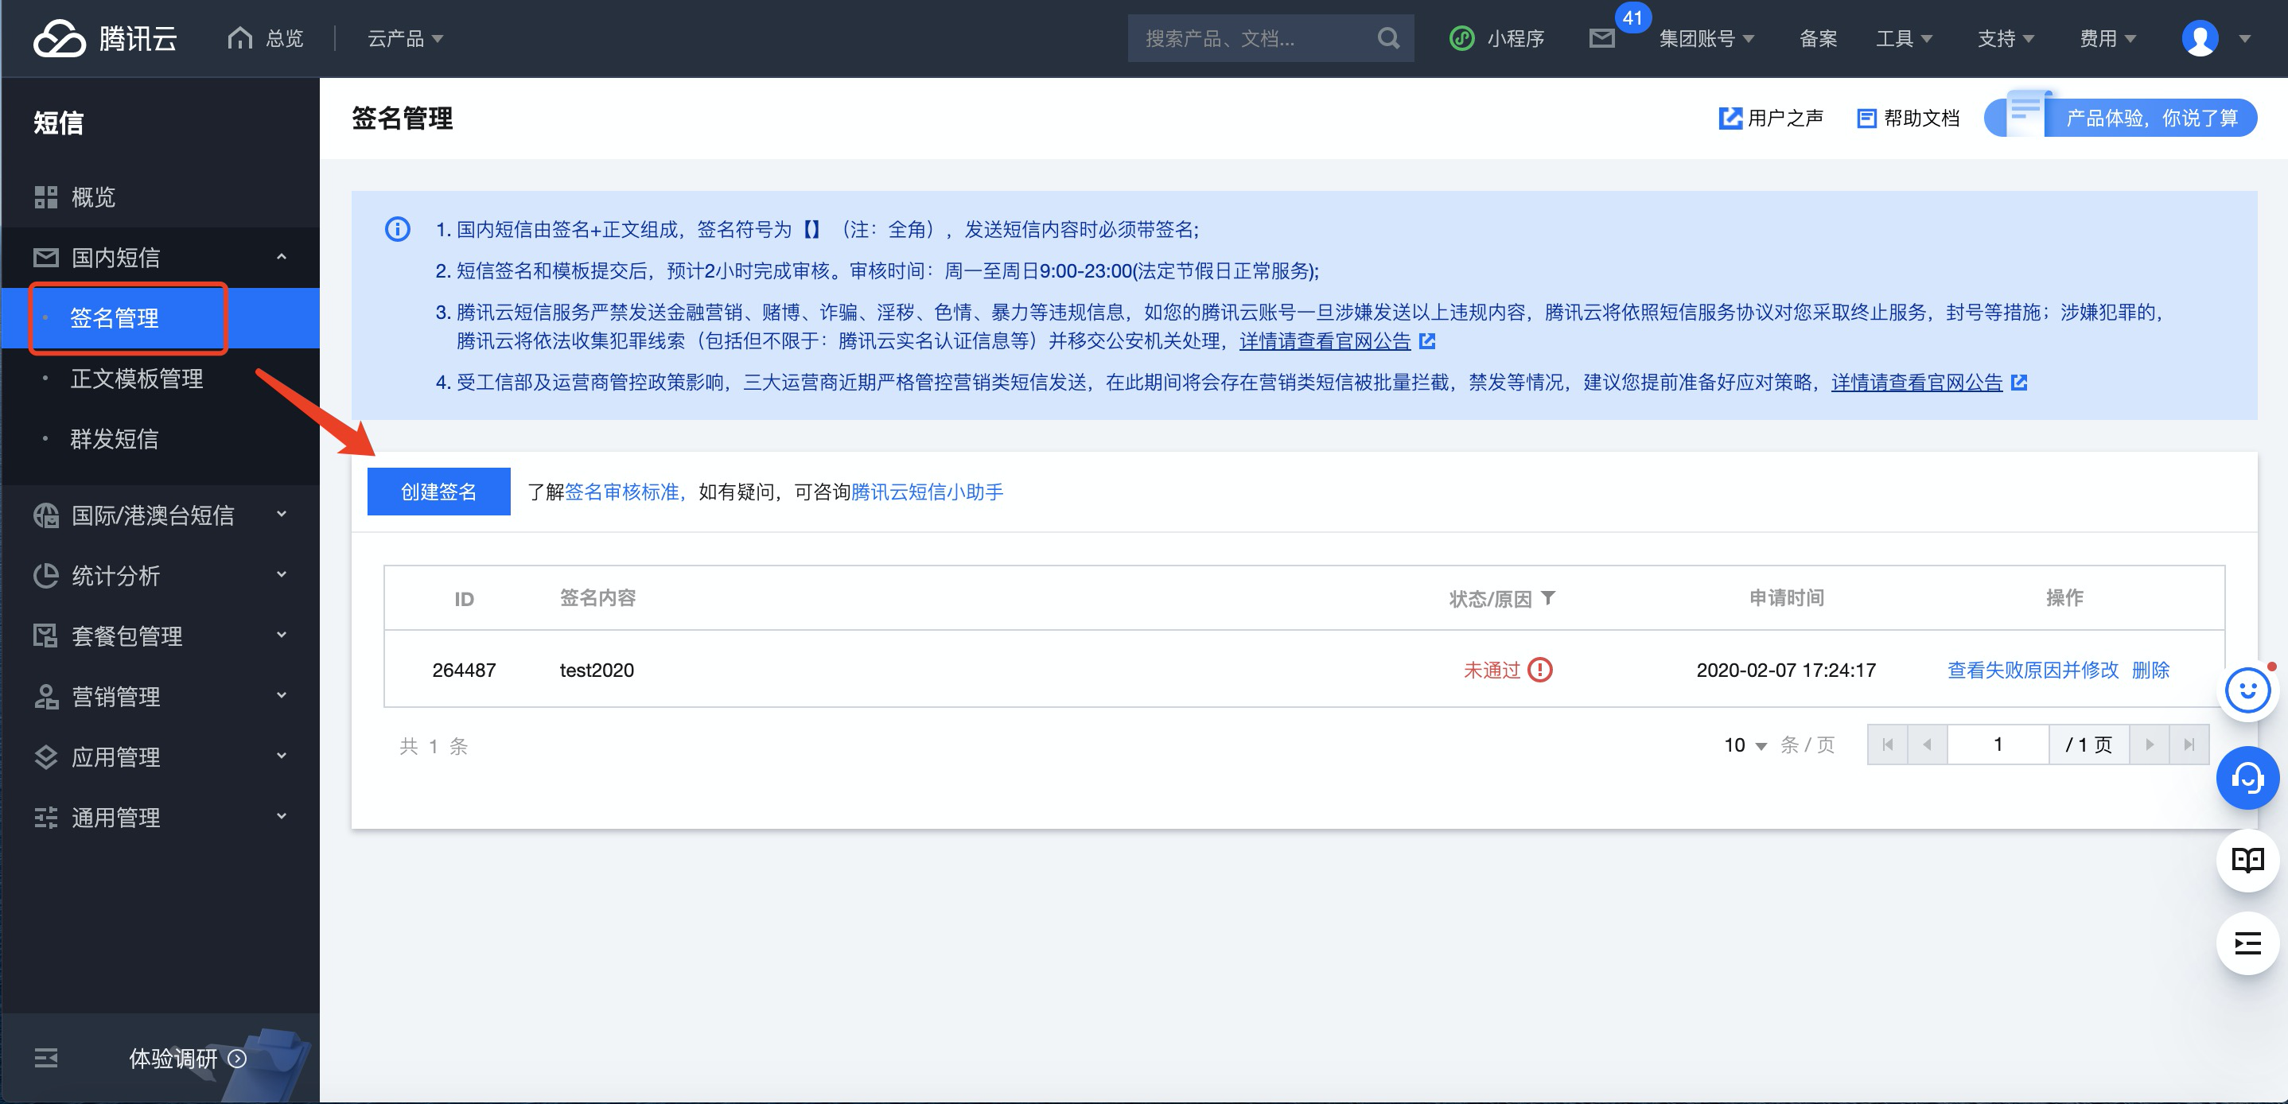Open the customer service headset button

pos(2247,778)
